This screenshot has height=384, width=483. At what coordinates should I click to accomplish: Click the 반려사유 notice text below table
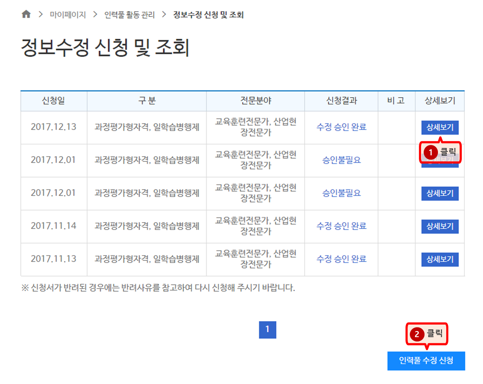coord(158,288)
